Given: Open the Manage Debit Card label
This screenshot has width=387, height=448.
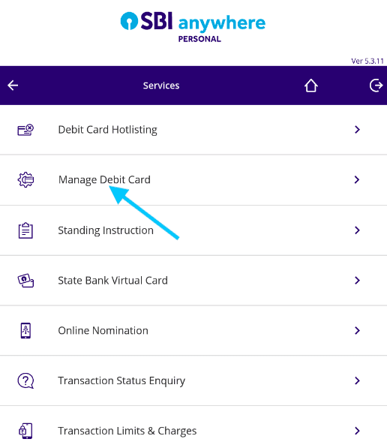Looking at the screenshot, I should click(x=104, y=180).
